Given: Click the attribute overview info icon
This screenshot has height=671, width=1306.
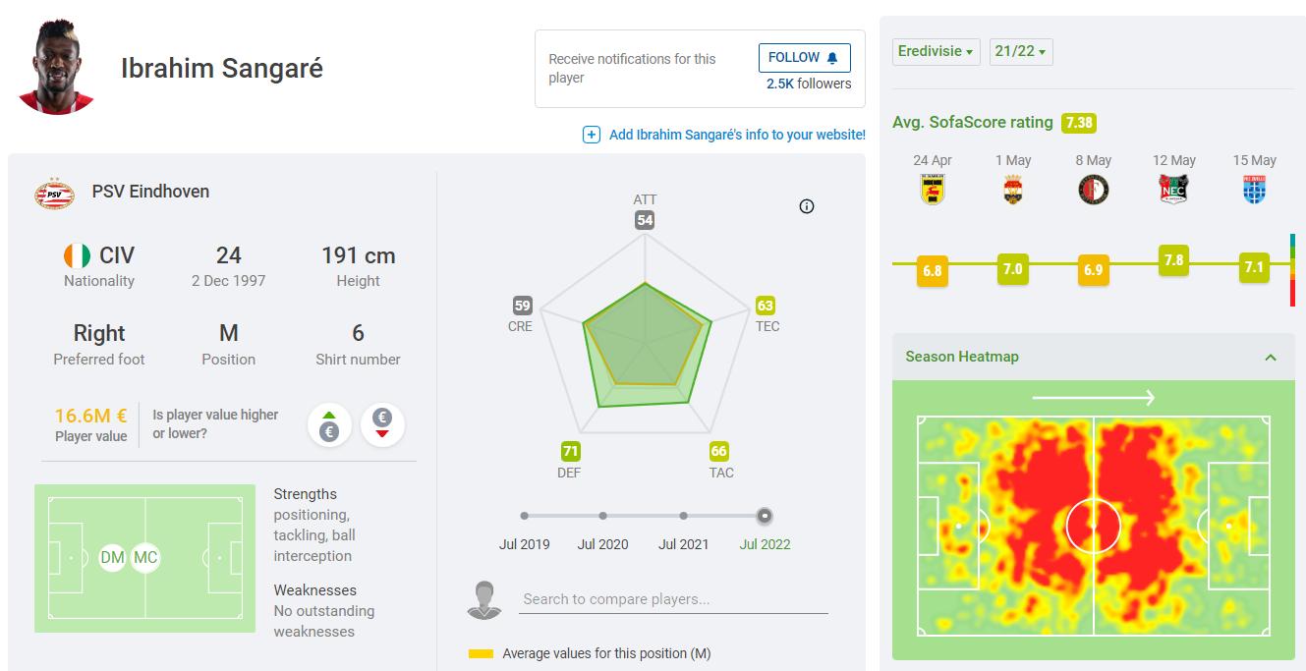Looking at the screenshot, I should click(x=807, y=206).
